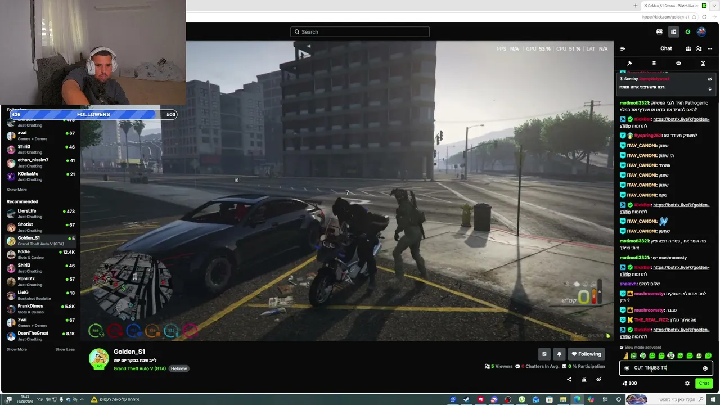Toggle theatre mode icon in top bar
Image resolution: width=720 pixels, height=405 pixels.
pos(659,32)
